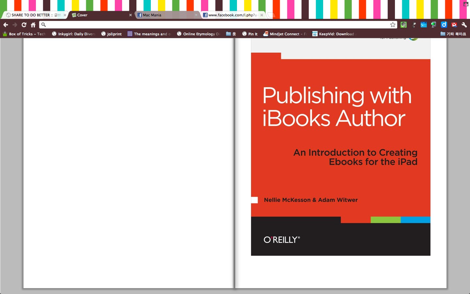Open a new tab

coord(272,15)
